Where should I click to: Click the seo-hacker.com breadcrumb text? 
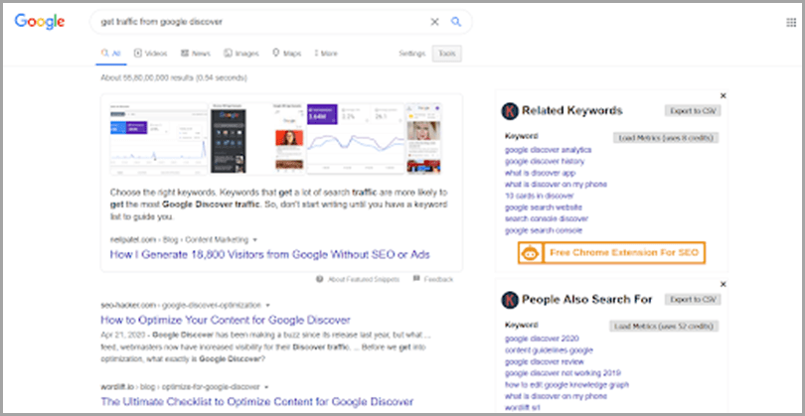click(x=181, y=305)
